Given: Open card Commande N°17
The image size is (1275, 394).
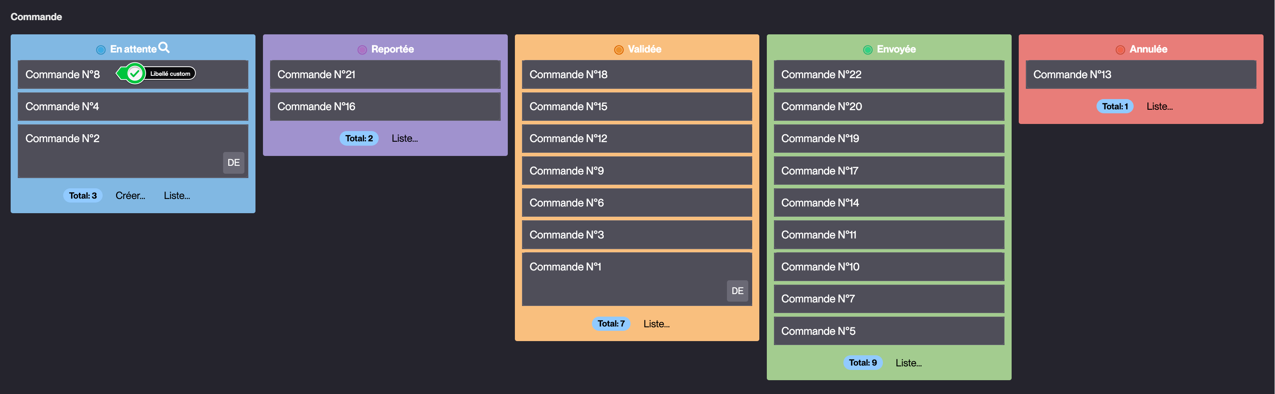Looking at the screenshot, I should (889, 171).
